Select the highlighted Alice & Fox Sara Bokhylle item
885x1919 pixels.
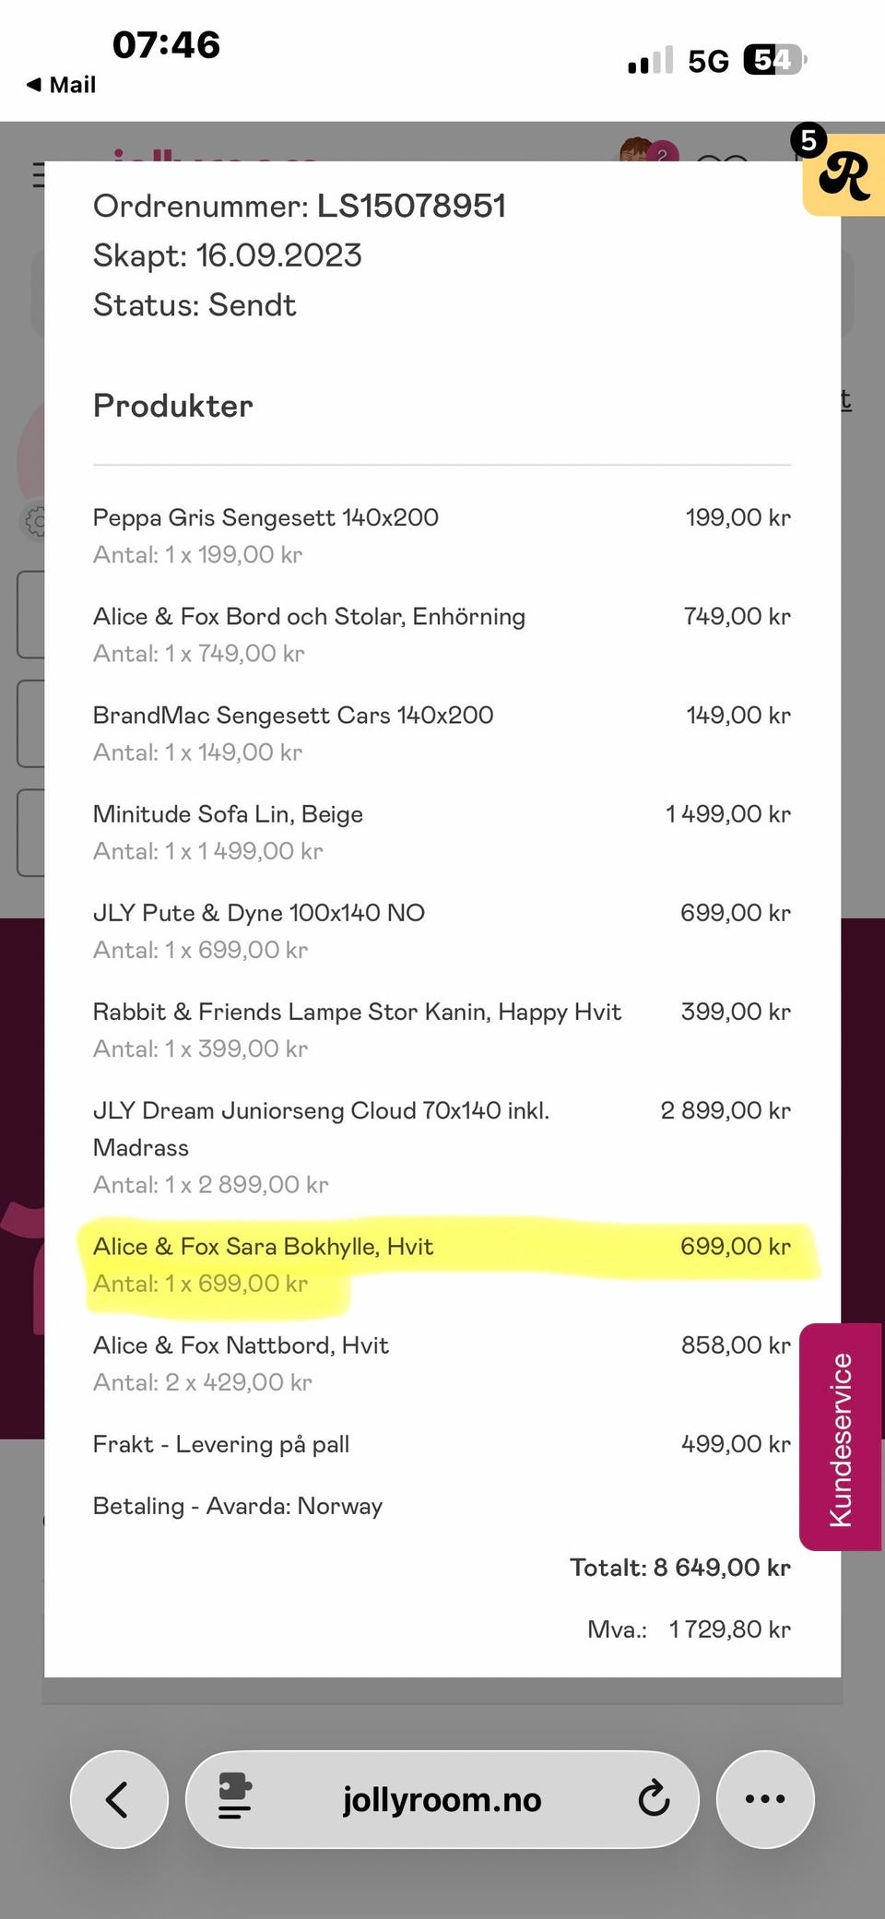pyautogui.click(x=442, y=1264)
